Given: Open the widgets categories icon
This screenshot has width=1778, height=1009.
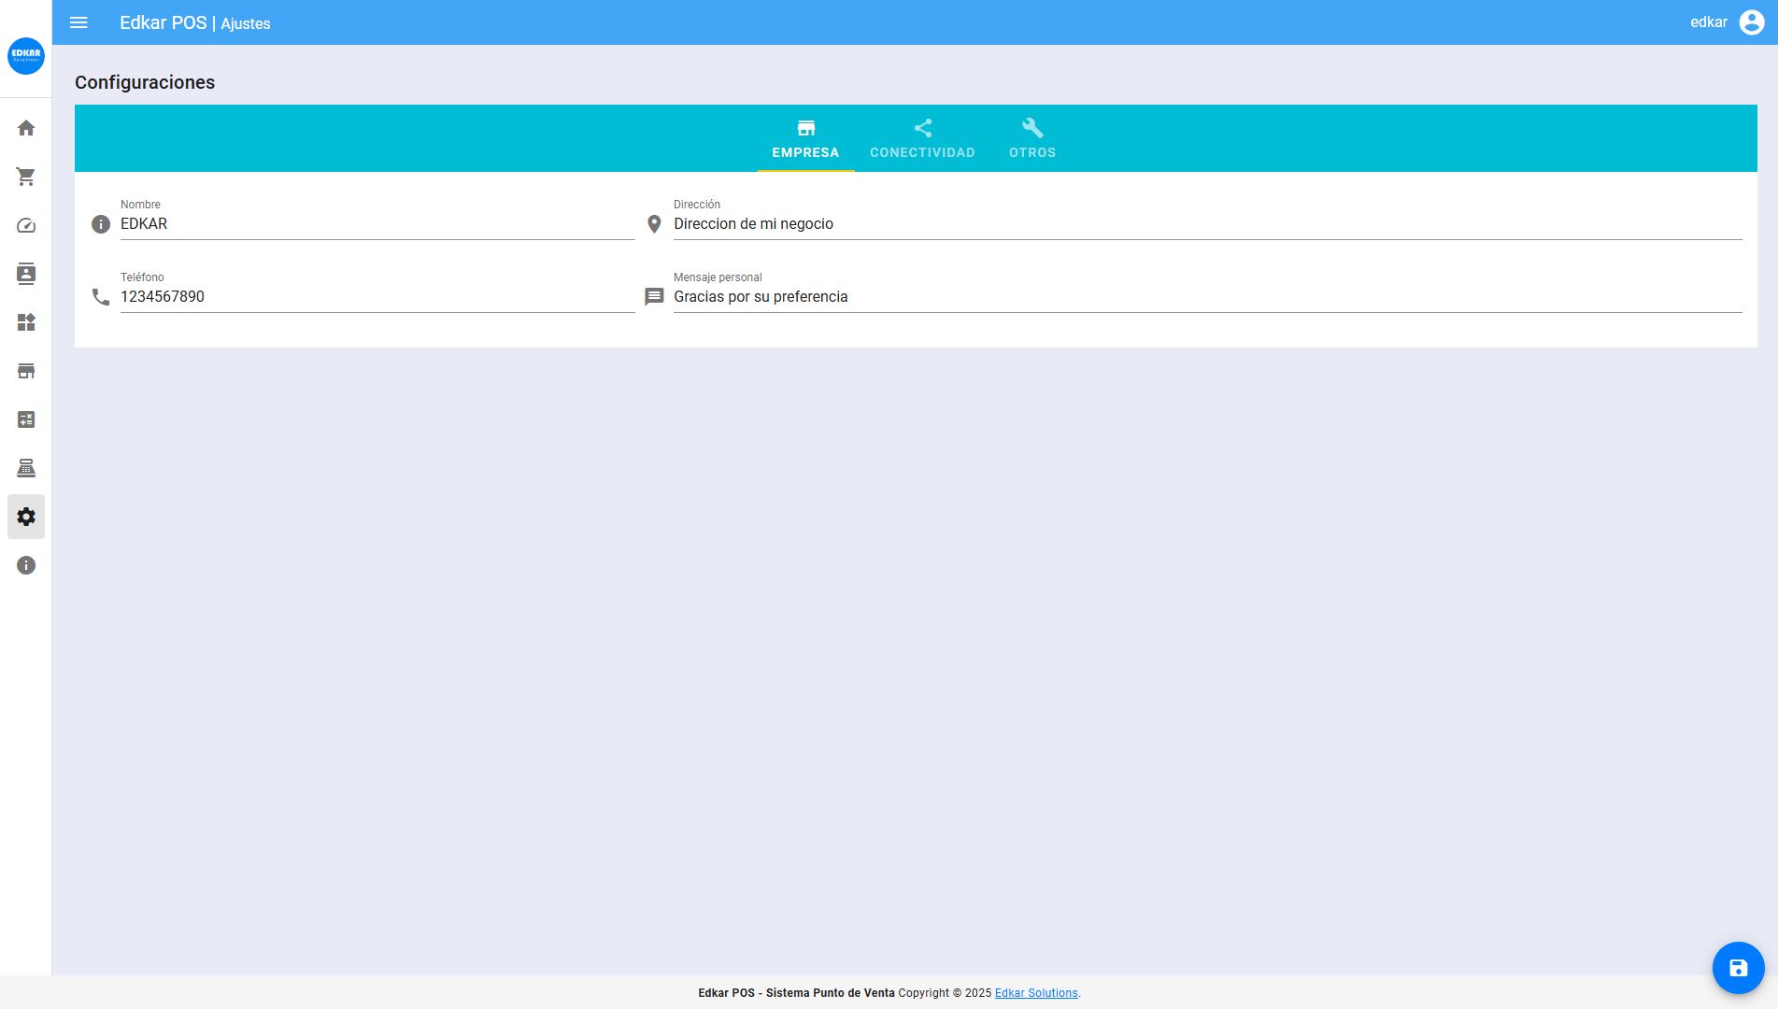Looking at the screenshot, I should [x=26, y=322].
